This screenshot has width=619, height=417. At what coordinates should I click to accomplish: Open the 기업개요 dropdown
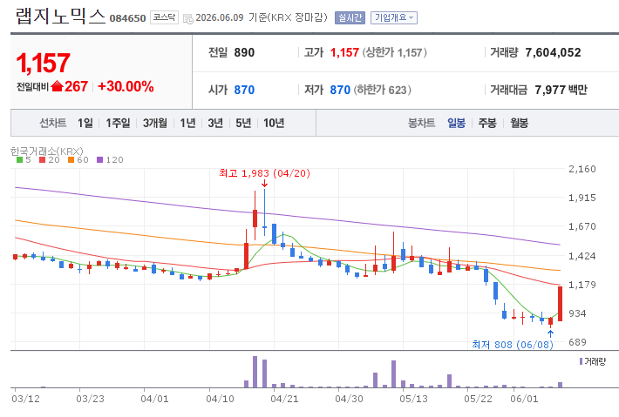tap(393, 17)
